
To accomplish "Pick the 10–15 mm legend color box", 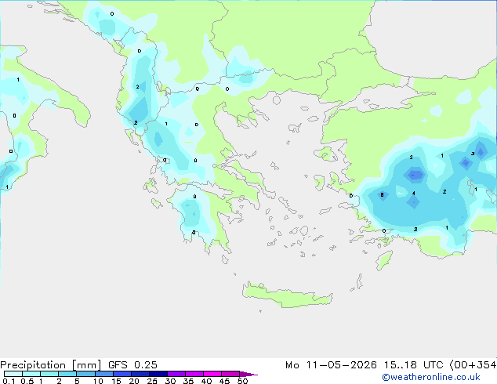I will (x=104, y=374).
